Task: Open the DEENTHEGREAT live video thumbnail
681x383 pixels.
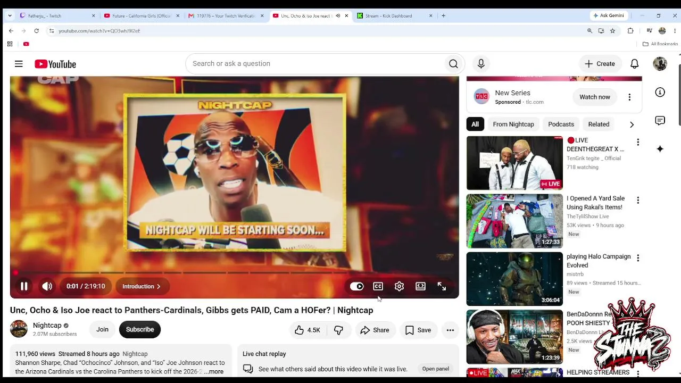Action: [514, 163]
